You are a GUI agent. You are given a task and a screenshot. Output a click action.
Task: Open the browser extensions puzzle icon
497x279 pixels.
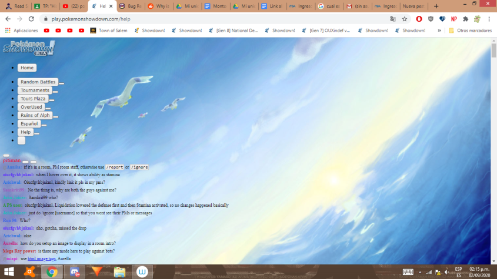(x=466, y=19)
